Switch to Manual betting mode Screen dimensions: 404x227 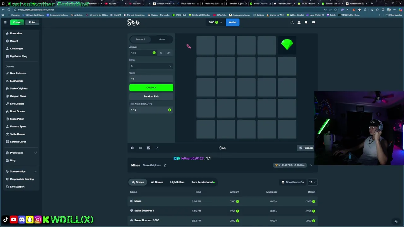point(140,39)
